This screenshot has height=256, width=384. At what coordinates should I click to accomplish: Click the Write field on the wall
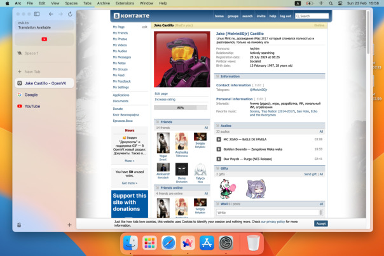click(x=270, y=213)
